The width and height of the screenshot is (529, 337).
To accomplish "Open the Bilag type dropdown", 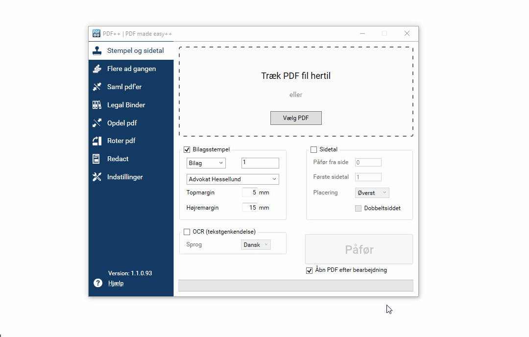I will point(206,163).
